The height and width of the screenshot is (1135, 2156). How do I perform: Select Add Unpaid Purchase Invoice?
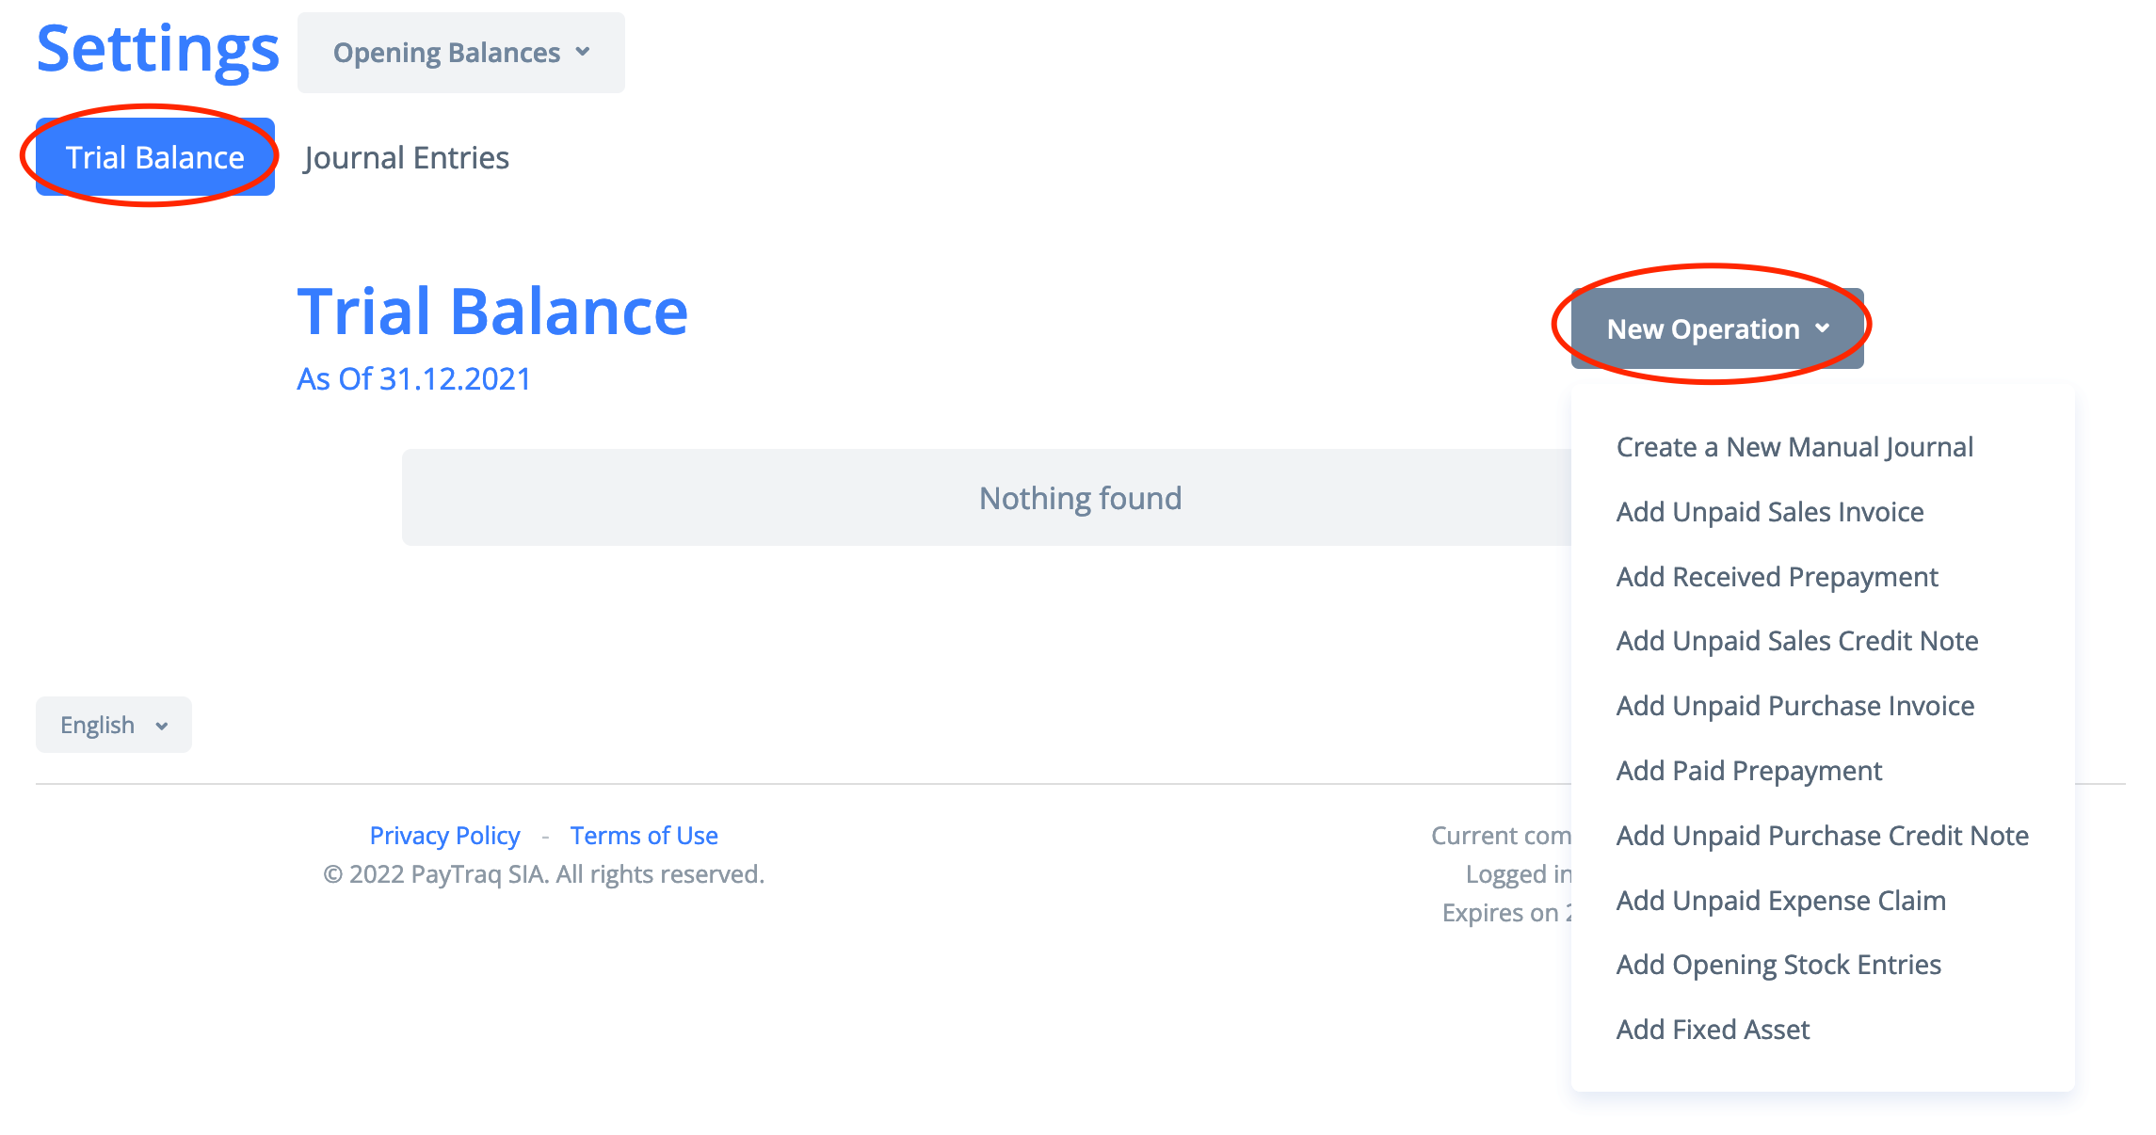pyautogui.click(x=1794, y=706)
